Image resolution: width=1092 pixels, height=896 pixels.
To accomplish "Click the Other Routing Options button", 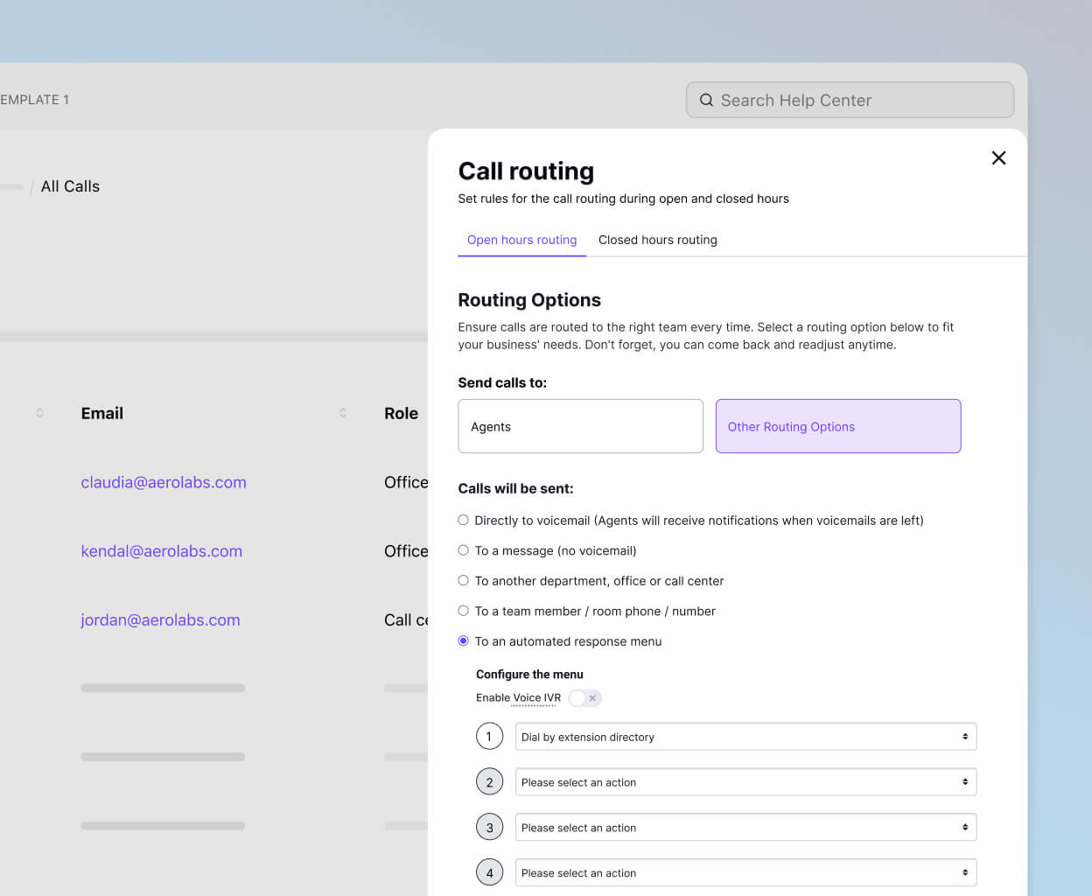I will [837, 426].
